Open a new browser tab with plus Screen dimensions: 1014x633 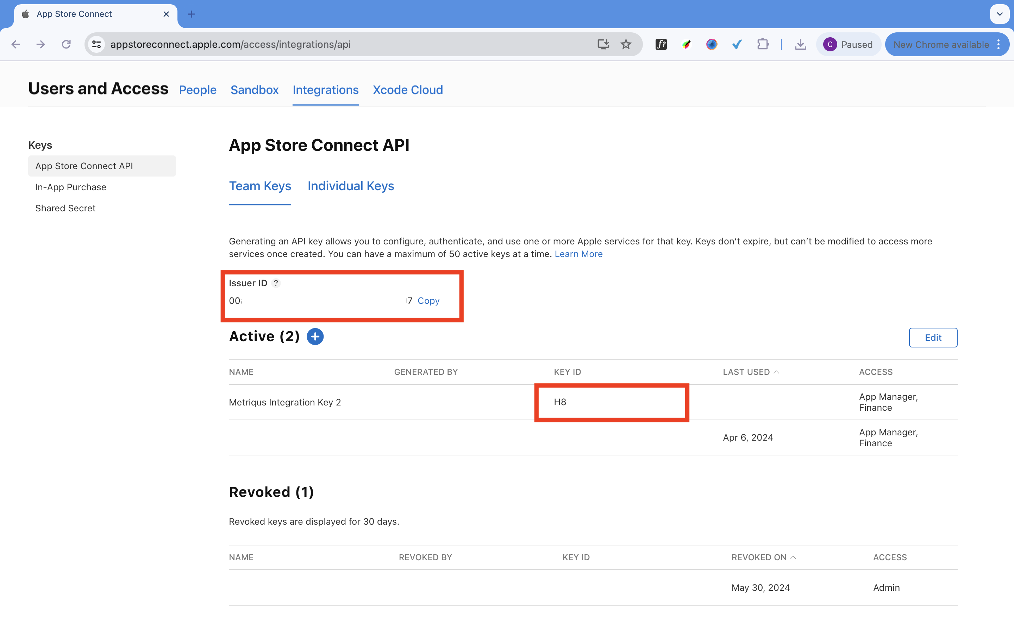coord(192,14)
